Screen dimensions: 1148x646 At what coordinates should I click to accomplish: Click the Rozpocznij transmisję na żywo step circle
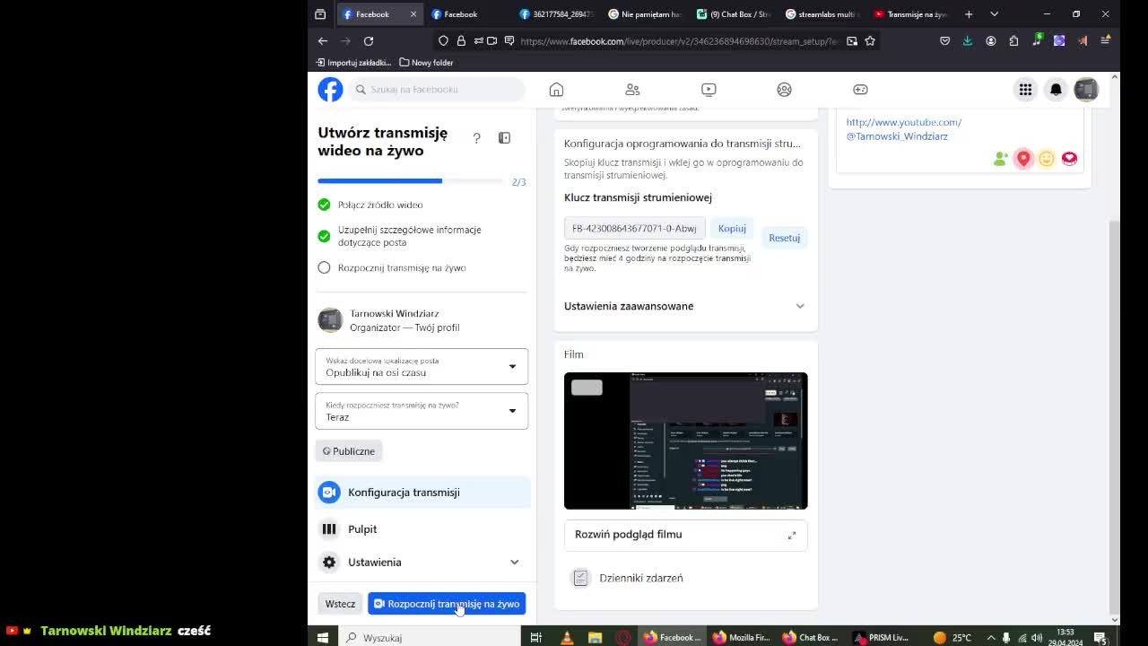click(x=324, y=267)
